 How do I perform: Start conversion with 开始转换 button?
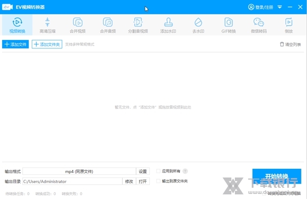point(277,176)
